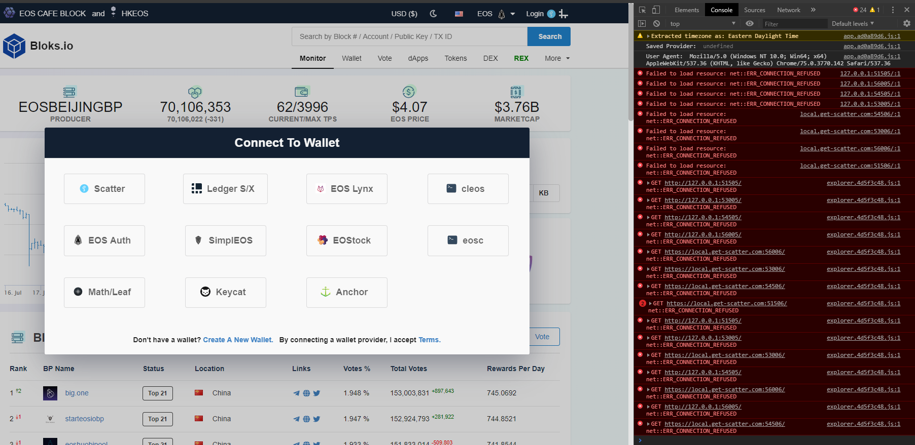Viewport: 915px width, 445px height.
Task: Open DevTools kebab customize menu
Action: (893, 10)
